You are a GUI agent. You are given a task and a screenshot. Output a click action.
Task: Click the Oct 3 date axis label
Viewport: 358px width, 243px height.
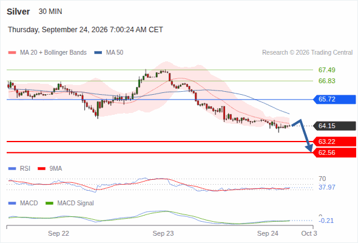pos(309,234)
